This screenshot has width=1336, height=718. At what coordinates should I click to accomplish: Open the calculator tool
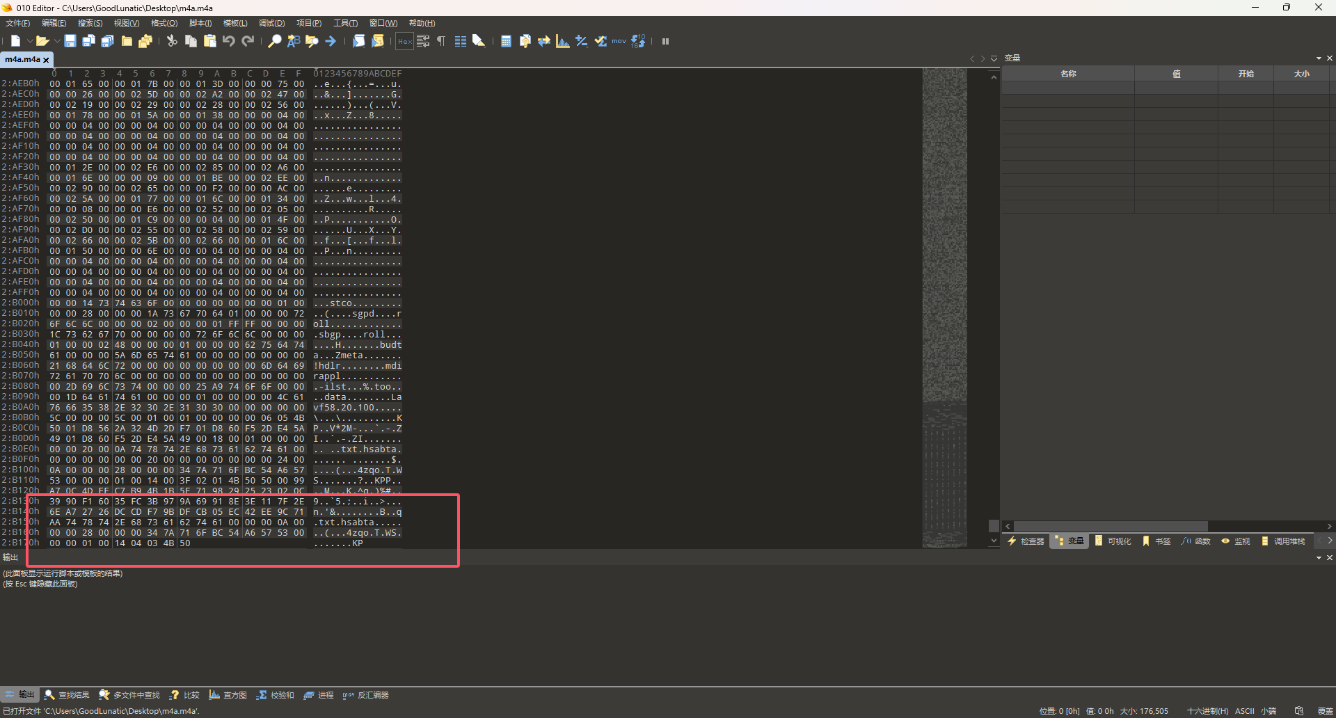coord(506,41)
